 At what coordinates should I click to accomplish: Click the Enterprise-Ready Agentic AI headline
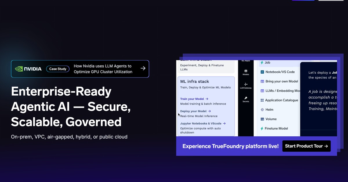point(71,107)
